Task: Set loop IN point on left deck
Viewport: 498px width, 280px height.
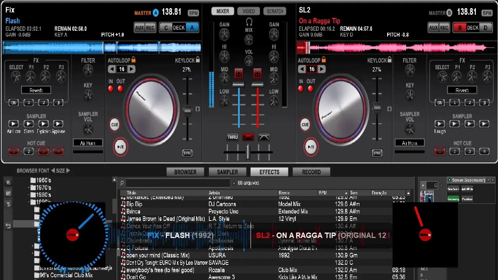Action: 110,89
